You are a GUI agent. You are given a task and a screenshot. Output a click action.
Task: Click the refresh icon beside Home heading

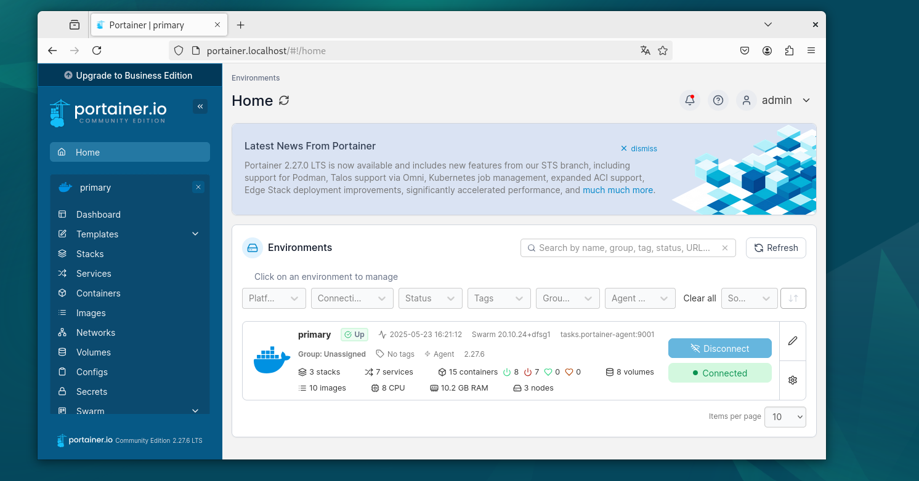pos(284,100)
